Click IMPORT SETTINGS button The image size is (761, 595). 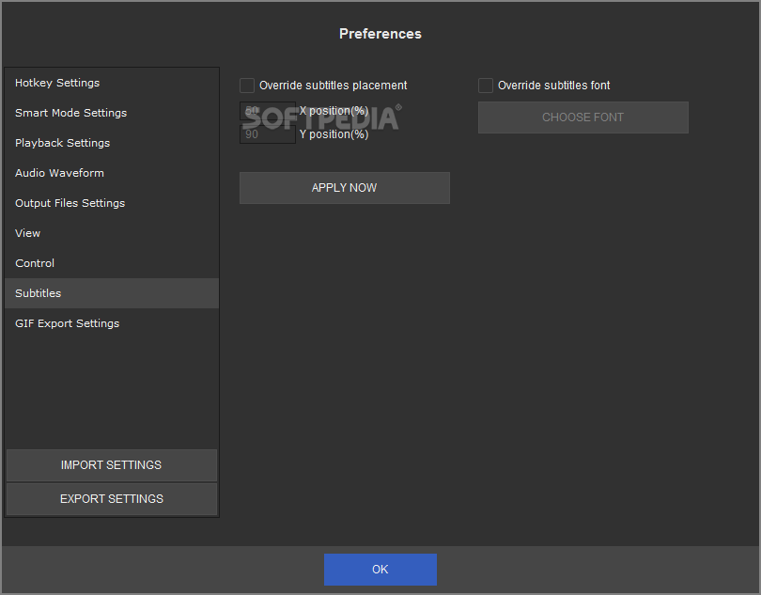click(x=112, y=465)
